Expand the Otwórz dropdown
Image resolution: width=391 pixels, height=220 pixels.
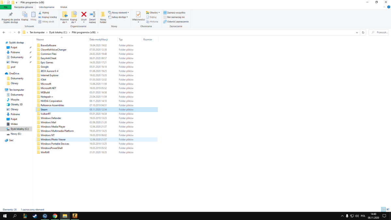[x=153, y=13]
